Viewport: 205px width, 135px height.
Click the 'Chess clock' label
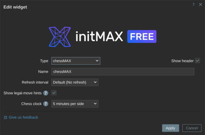(x=31, y=104)
